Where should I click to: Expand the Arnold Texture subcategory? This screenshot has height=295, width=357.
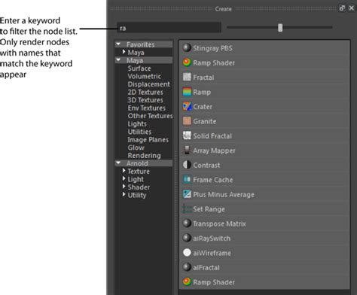click(x=124, y=171)
